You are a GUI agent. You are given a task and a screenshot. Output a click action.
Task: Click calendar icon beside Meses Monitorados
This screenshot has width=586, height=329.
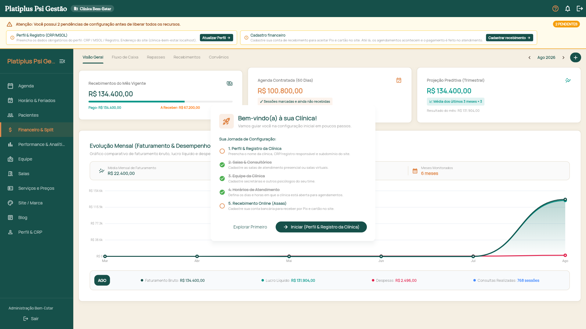(x=415, y=171)
